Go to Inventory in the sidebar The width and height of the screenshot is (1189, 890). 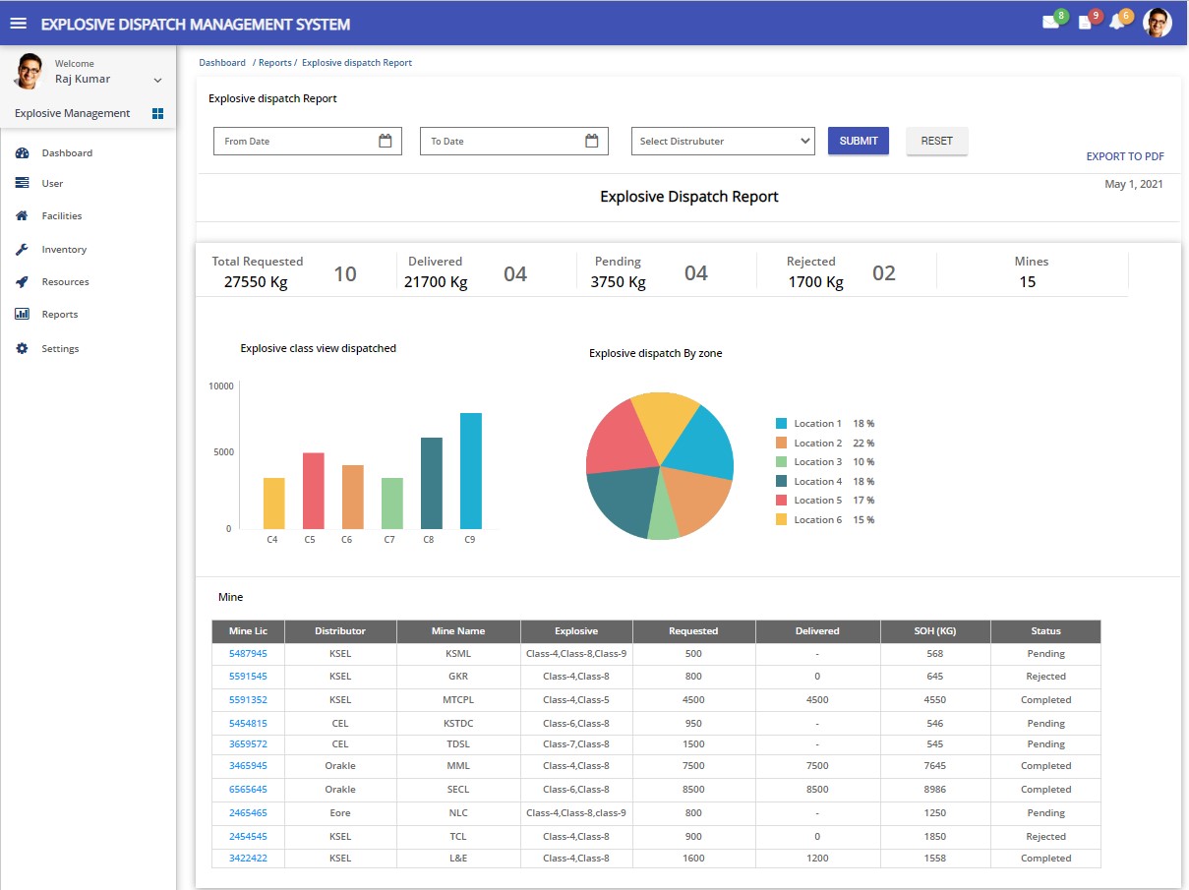pyautogui.click(x=64, y=250)
